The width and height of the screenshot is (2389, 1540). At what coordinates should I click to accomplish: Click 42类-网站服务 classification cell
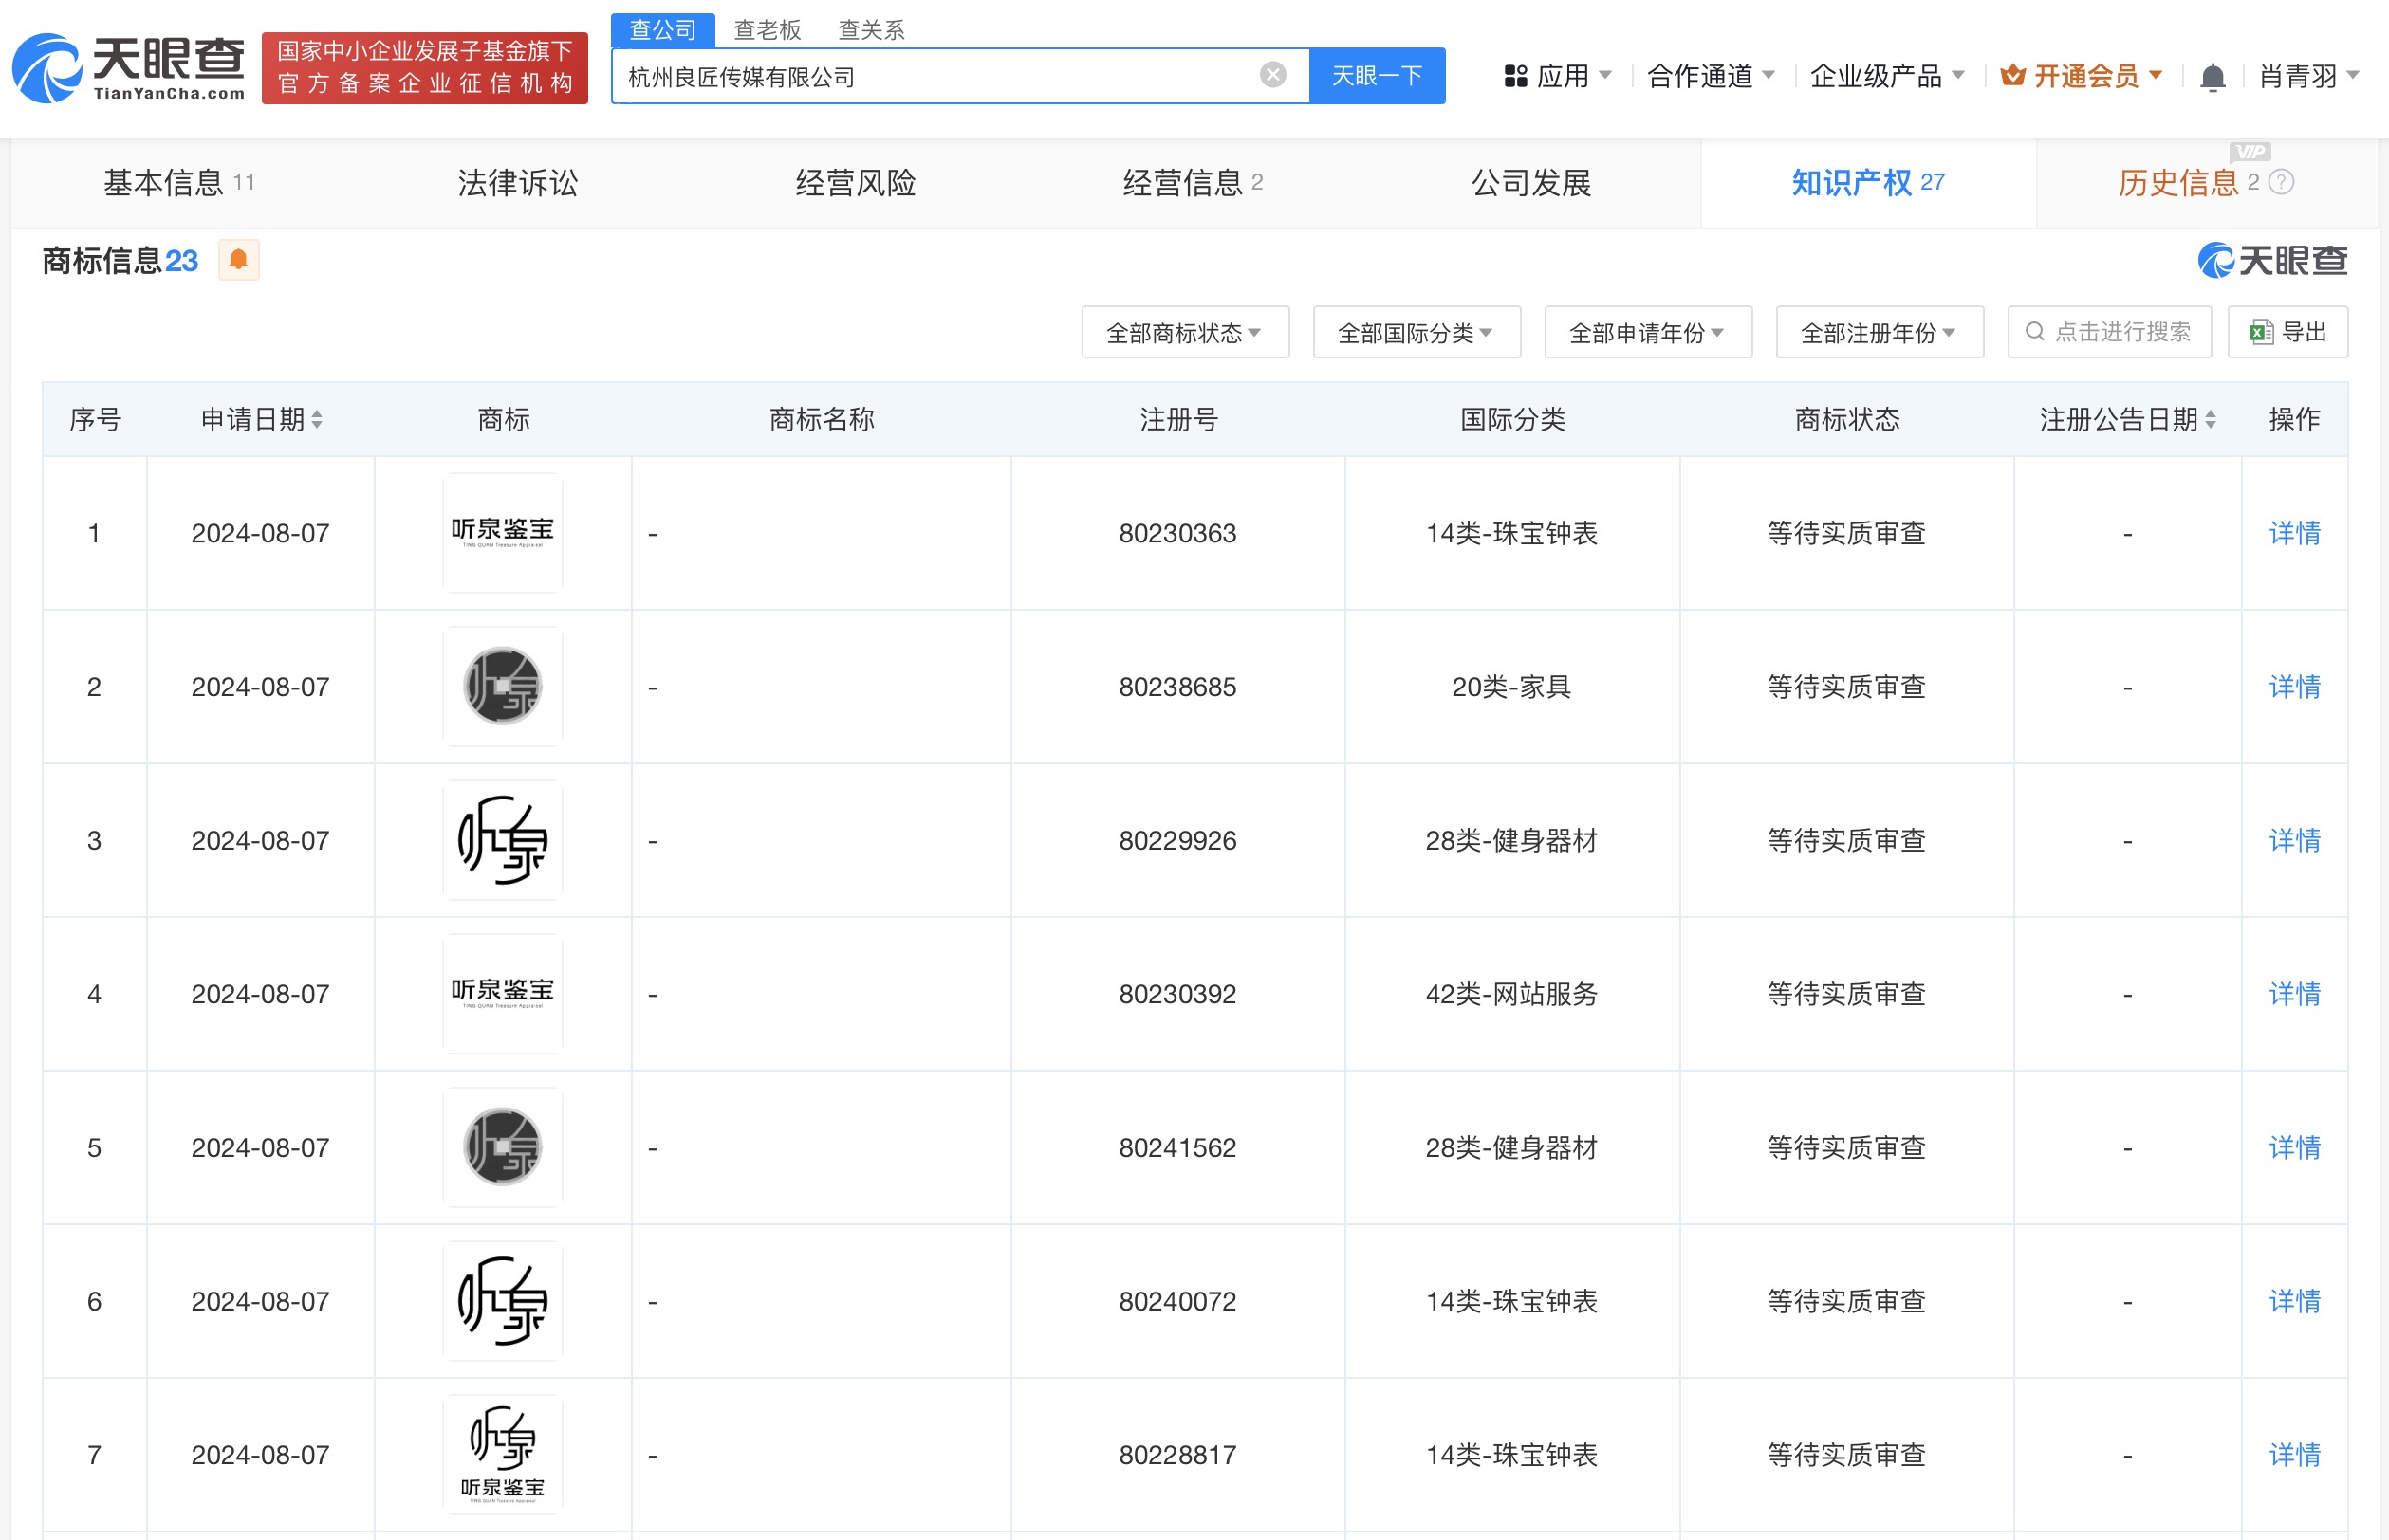(1511, 994)
